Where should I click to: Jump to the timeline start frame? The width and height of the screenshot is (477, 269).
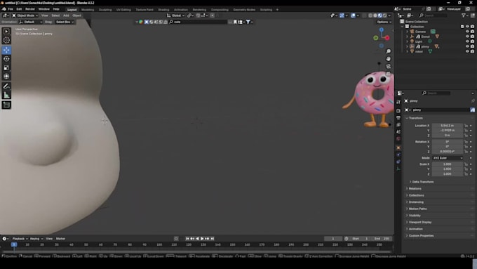[x=187, y=239]
